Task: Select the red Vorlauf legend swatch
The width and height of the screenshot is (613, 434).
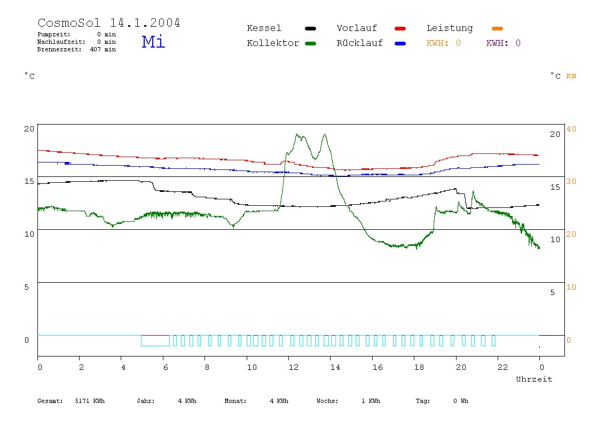Action: (x=400, y=28)
